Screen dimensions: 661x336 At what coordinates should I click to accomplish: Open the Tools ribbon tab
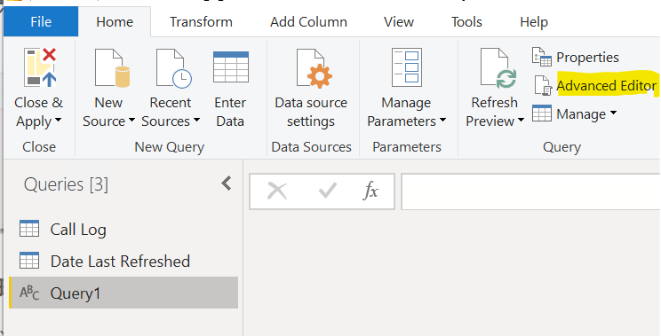coord(466,22)
